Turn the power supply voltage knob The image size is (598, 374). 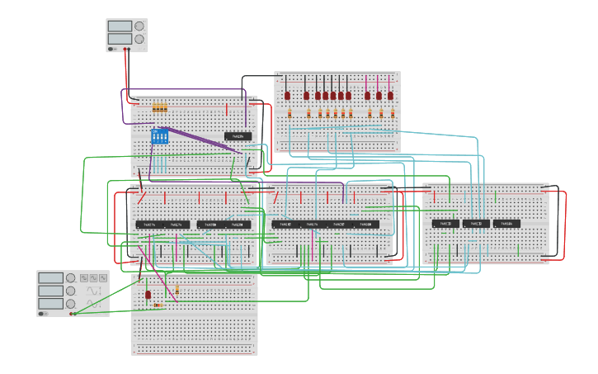coord(139,26)
